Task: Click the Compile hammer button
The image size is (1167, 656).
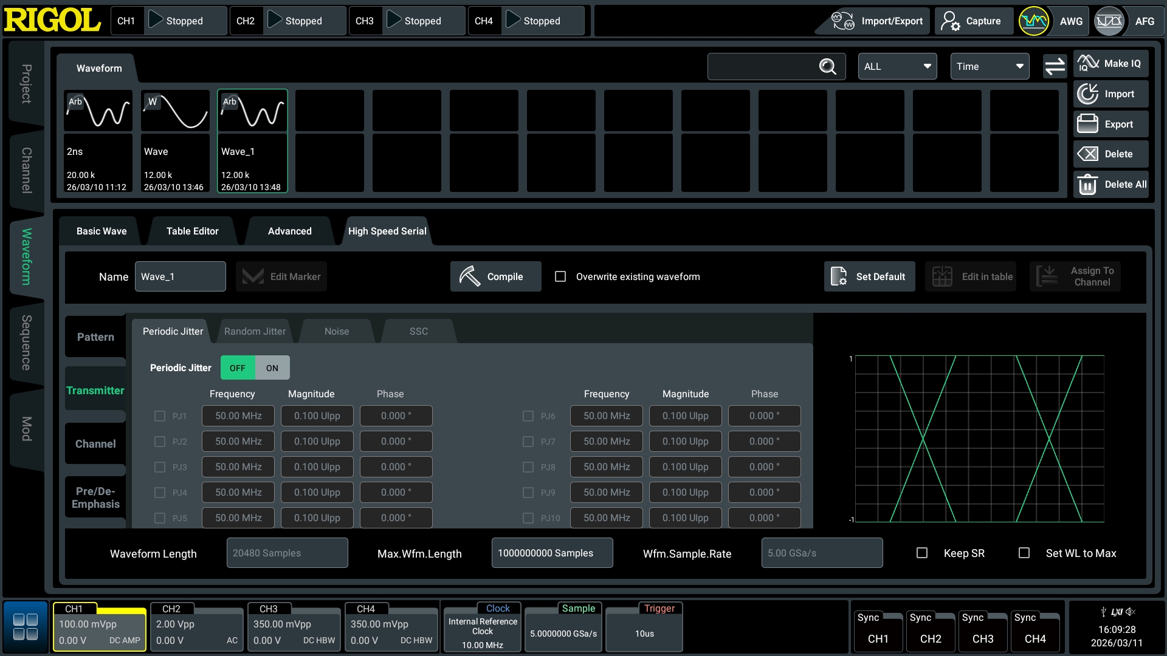Action: (x=495, y=277)
